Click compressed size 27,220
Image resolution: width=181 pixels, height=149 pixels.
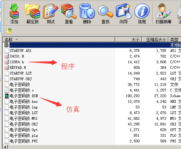pos(160,96)
